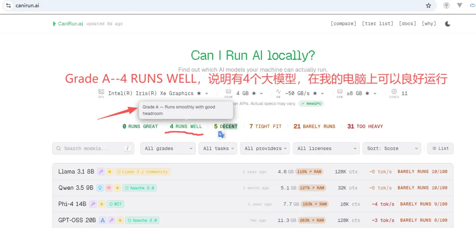The image size is (476, 228).
Task: Open the blue loop-arrow browser extension
Action: point(473,5)
